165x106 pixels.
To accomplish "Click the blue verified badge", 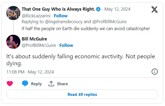I will coord(98,9).
